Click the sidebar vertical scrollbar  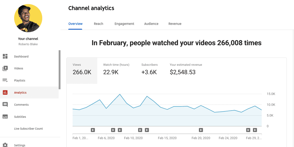point(59,70)
